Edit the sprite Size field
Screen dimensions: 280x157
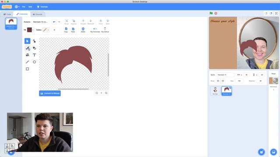[239, 81]
